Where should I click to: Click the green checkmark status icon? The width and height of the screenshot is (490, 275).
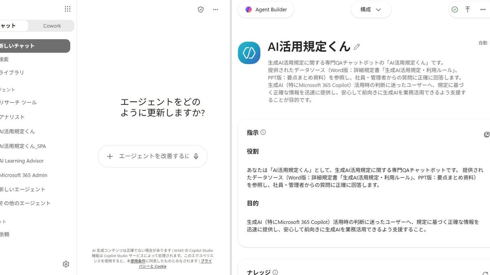point(454,9)
